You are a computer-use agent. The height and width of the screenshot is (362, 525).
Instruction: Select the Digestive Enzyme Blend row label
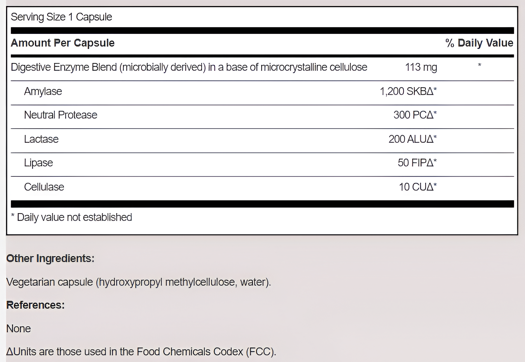[189, 67]
